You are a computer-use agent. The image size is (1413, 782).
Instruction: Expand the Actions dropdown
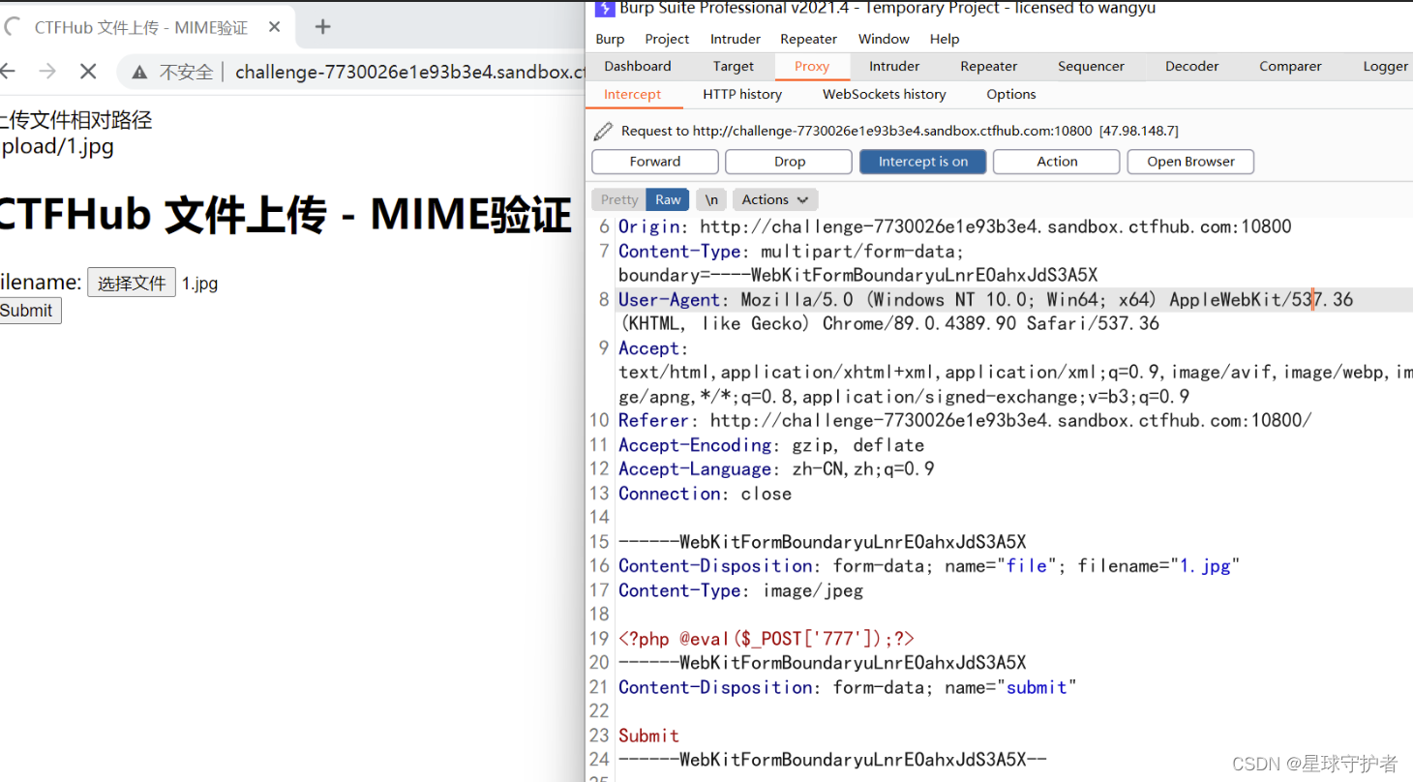pos(775,199)
